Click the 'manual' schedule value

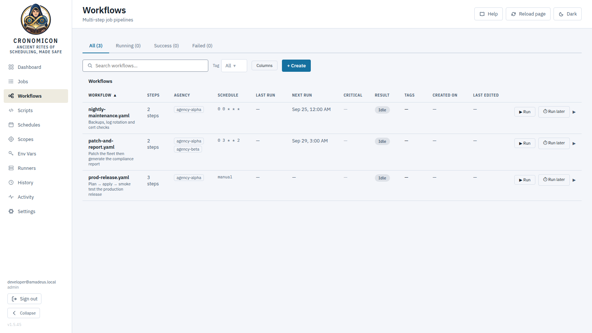point(225,177)
